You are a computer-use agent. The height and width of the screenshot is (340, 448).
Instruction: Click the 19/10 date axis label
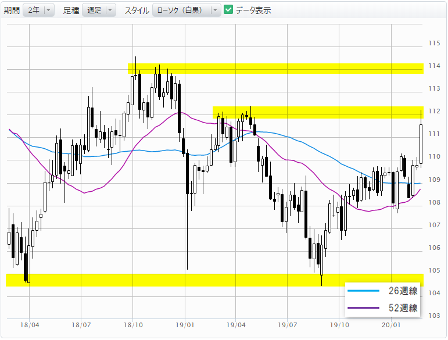click(x=339, y=325)
